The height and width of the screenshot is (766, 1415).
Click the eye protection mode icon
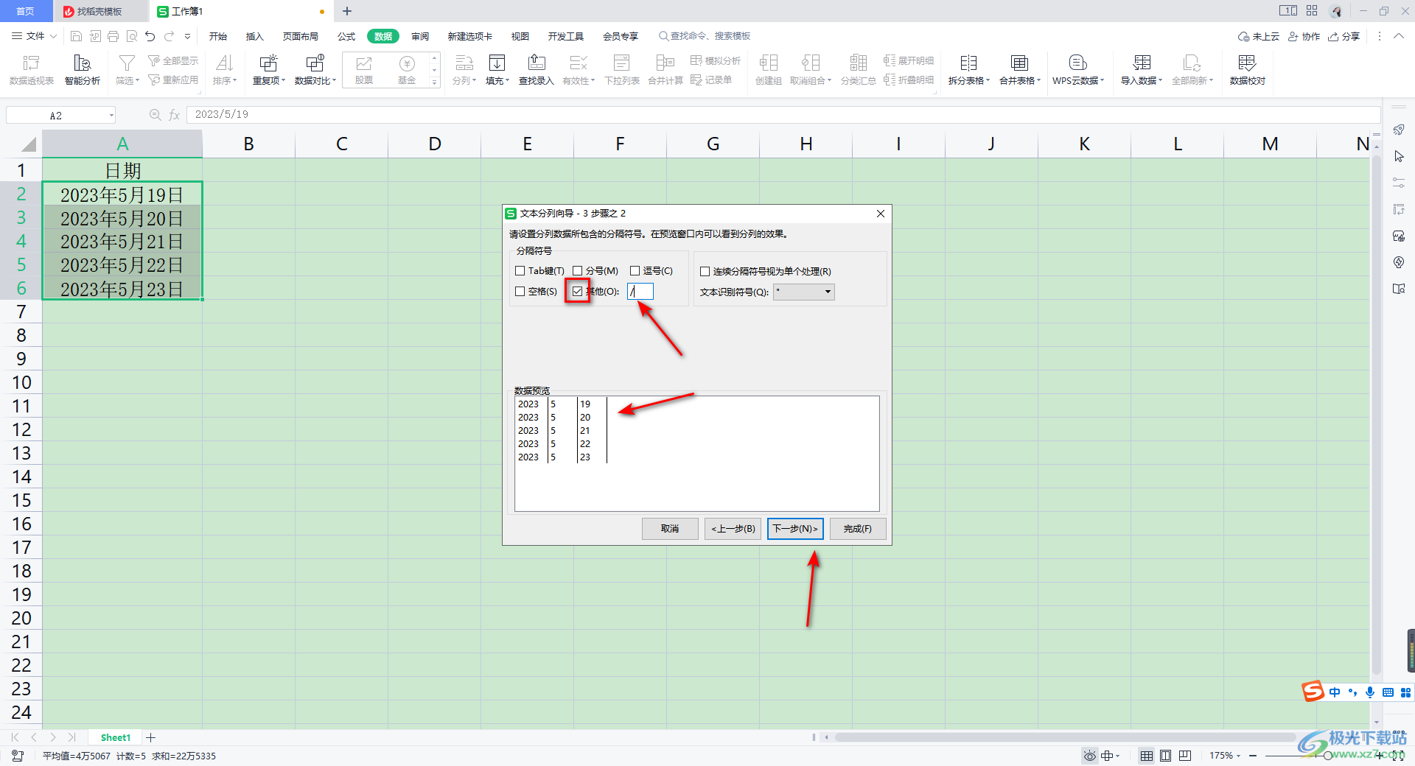pos(1089,756)
